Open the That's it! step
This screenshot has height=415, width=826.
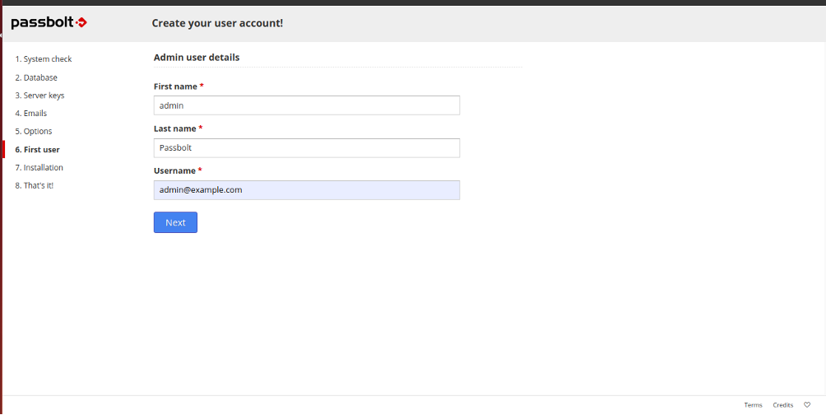(35, 185)
